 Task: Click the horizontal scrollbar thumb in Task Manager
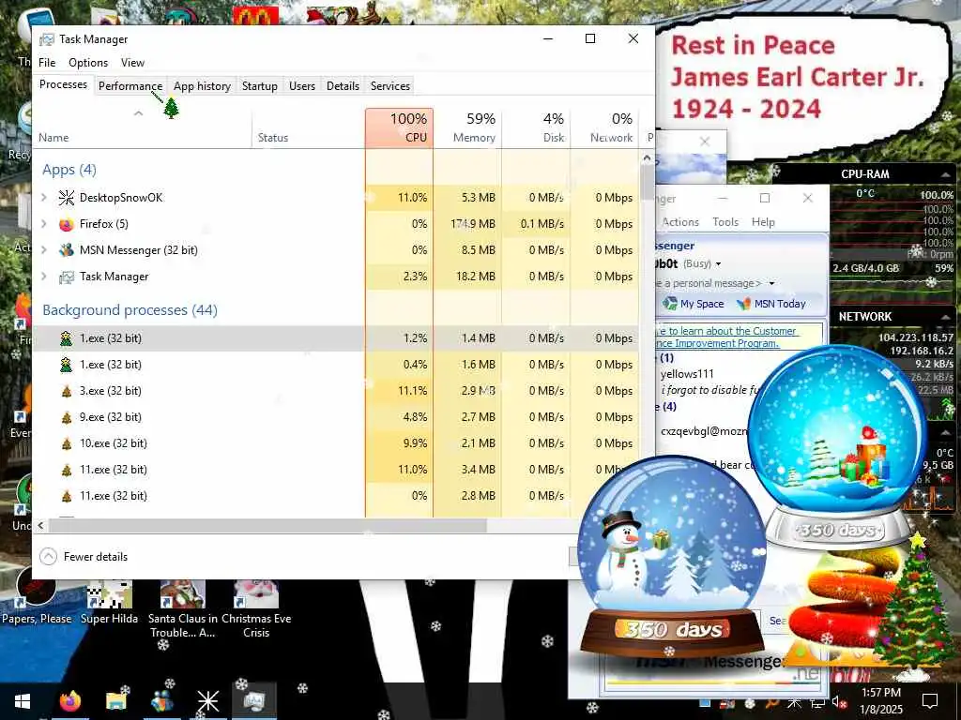tap(267, 525)
